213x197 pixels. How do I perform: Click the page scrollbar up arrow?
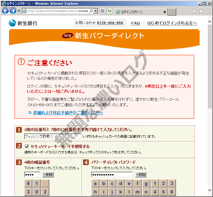(x=210, y=22)
